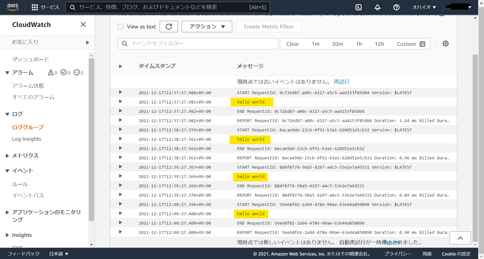Open プライバシー footer link

coord(398,254)
